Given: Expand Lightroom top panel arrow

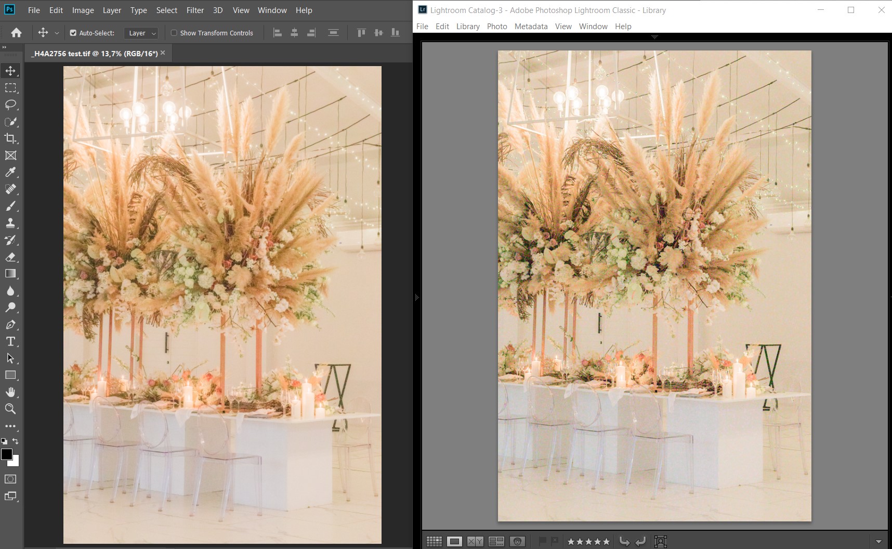Looking at the screenshot, I should pyautogui.click(x=654, y=37).
